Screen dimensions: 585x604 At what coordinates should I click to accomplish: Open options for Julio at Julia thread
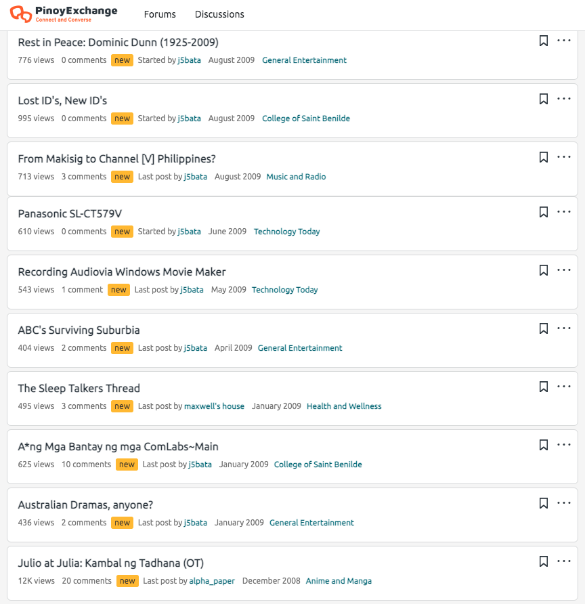coord(564,561)
